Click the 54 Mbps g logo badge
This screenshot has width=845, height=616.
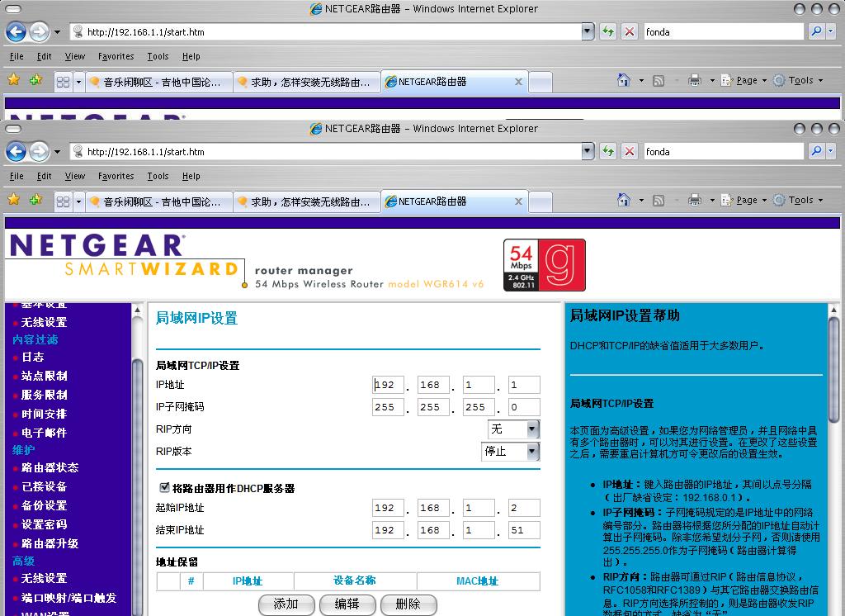point(545,265)
